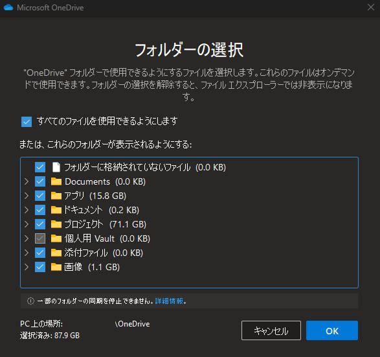This screenshot has height=357, width=380.
Task: Select the 画像 (1.1 GB) row label
Action: (x=92, y=268)
